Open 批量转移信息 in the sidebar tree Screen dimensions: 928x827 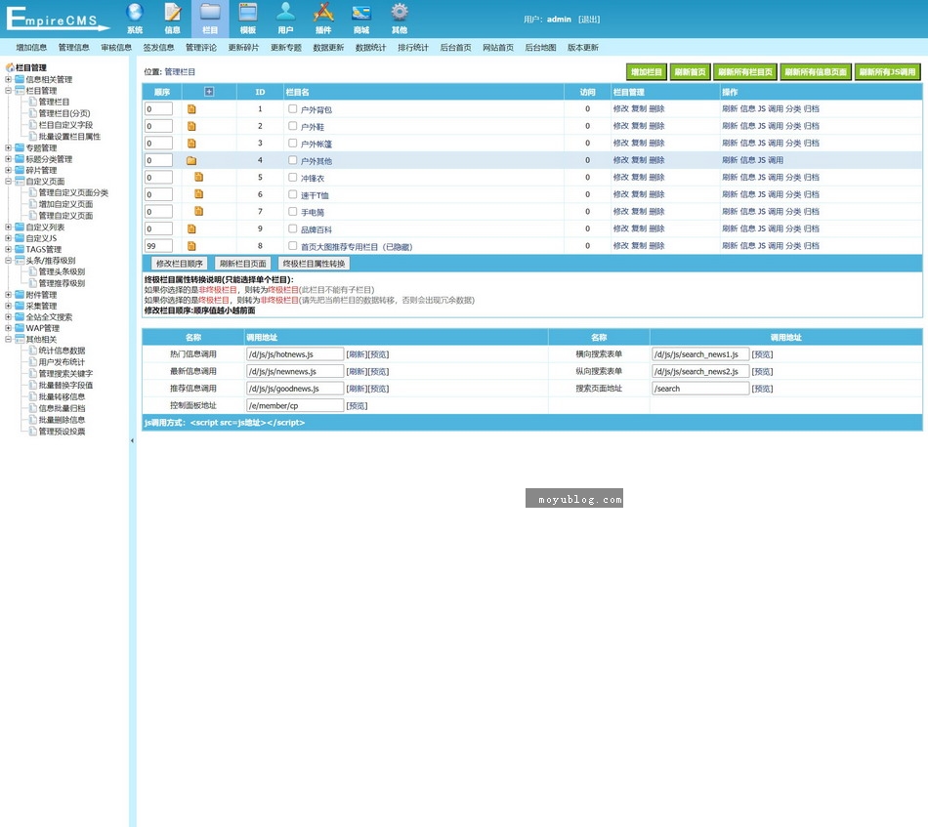63,397
